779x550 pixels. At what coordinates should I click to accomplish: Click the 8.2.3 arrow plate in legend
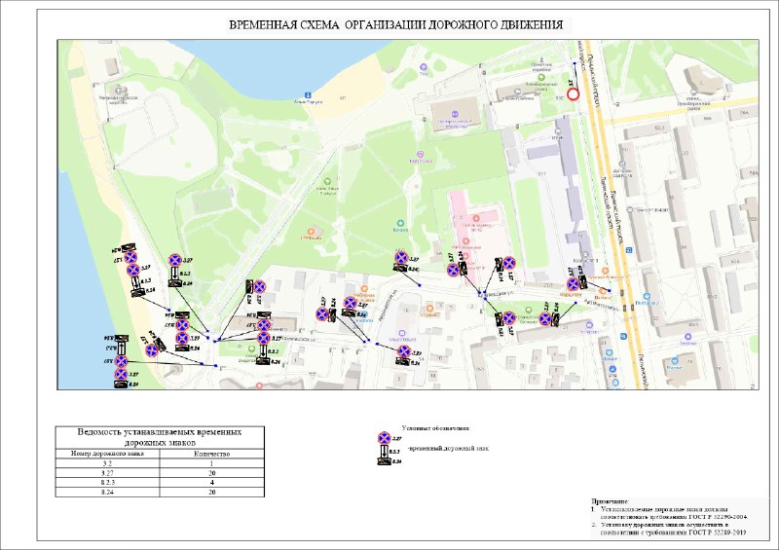(x=383, y=452)
